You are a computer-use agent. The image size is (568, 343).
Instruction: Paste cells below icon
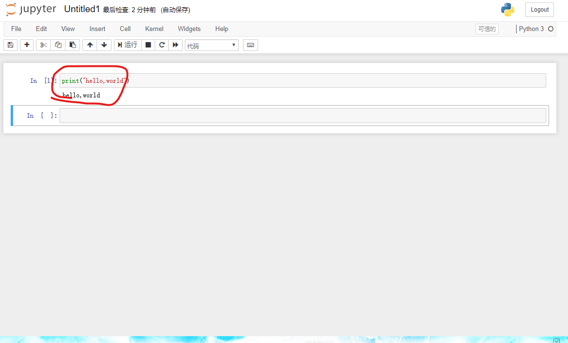point(72,45)
